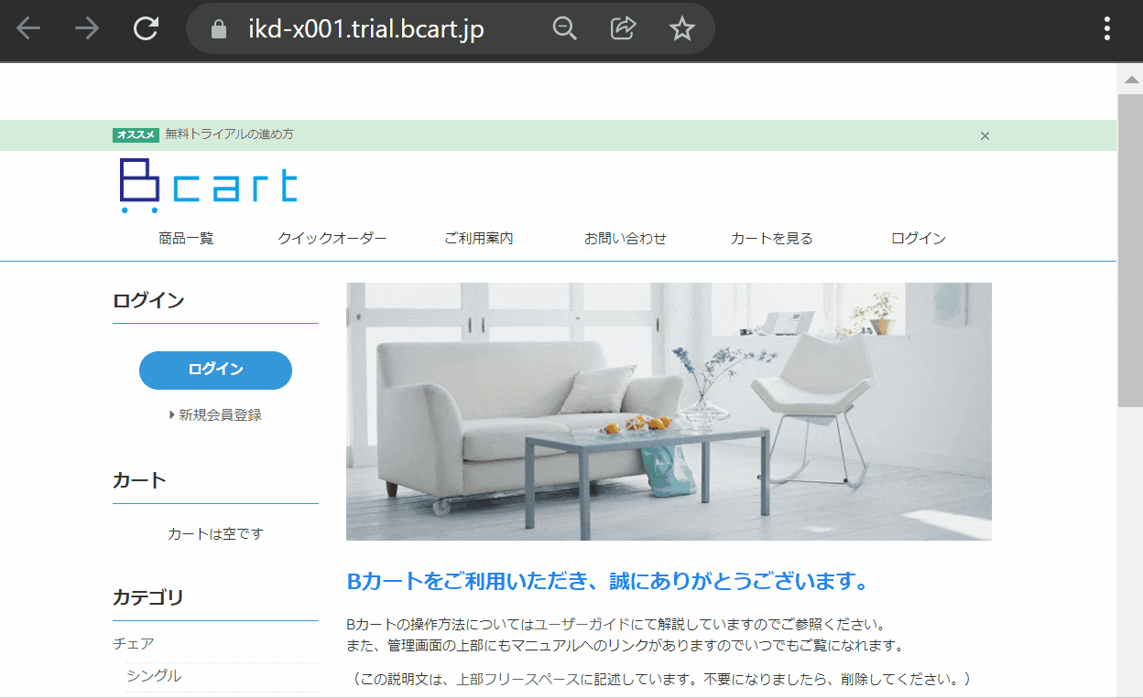Open the ログイン navigation menu item

click(x=919, y=238)
